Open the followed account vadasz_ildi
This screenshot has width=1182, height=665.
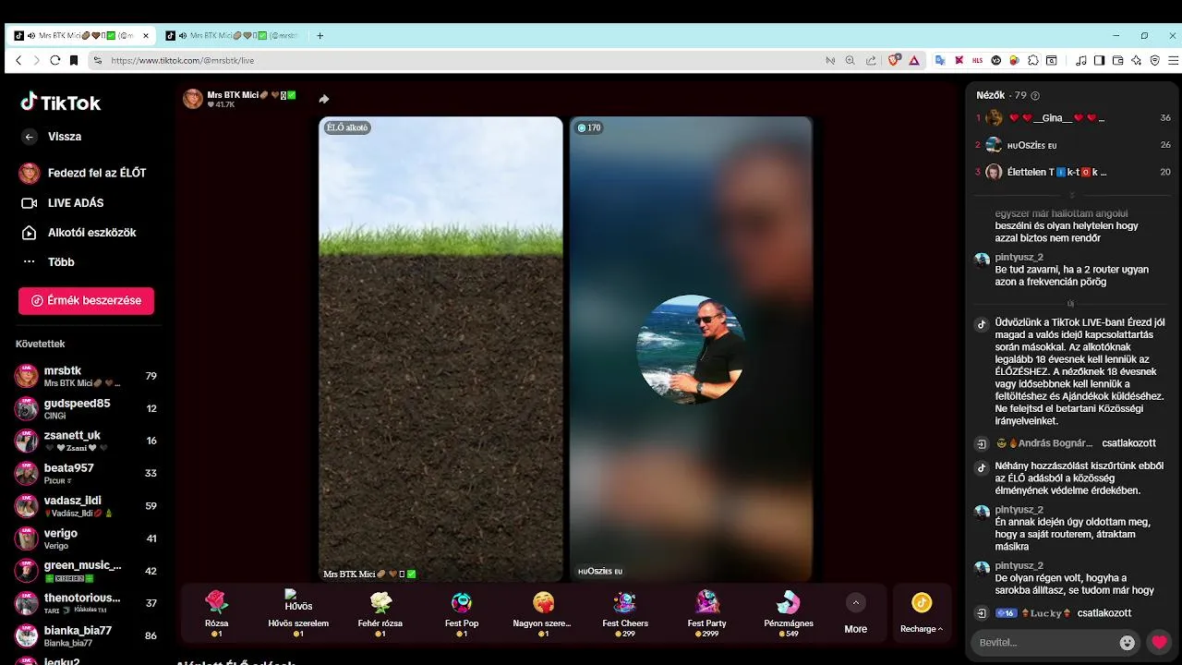[x=86, y=505]
